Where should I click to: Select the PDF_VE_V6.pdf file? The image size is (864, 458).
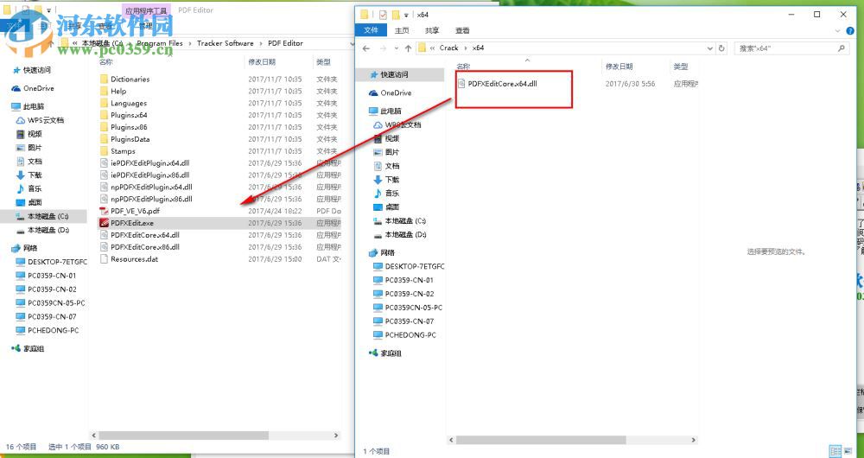(135, 211)
